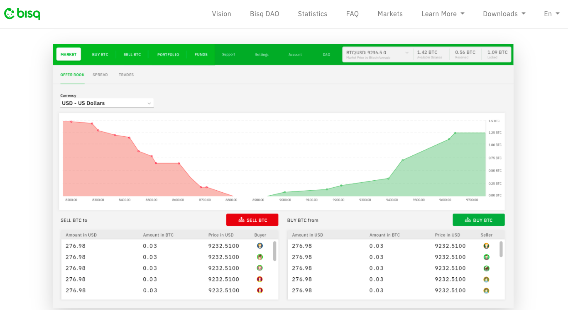Click first seller avatar in BUY table

coord(486,246)
